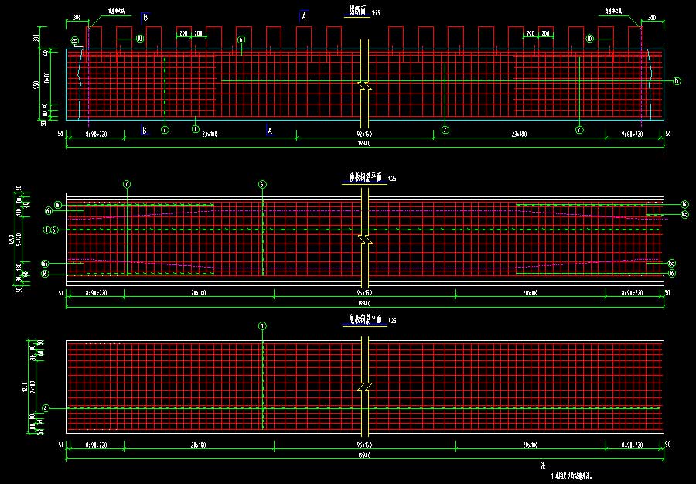The height and width of the screenshot is (484, 696).
Task: Select left bubble 10 near the top teeth
Action: coord(139,38)
